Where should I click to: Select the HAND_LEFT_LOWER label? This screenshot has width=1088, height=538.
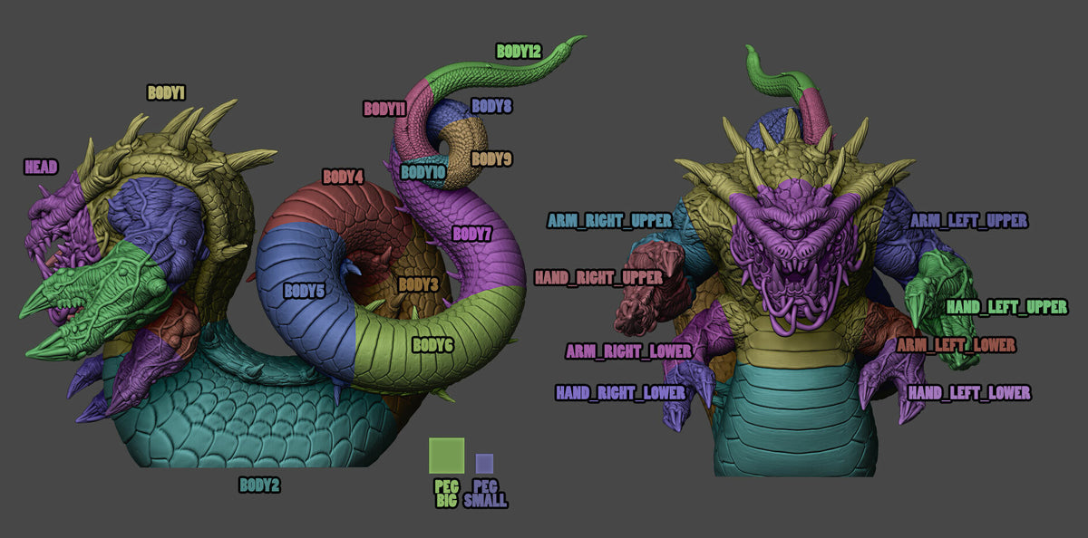970,392
